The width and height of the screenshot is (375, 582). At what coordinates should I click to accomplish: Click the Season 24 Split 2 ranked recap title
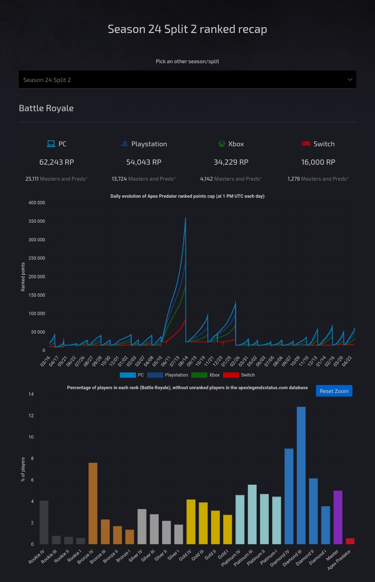[x=187, y=29]
